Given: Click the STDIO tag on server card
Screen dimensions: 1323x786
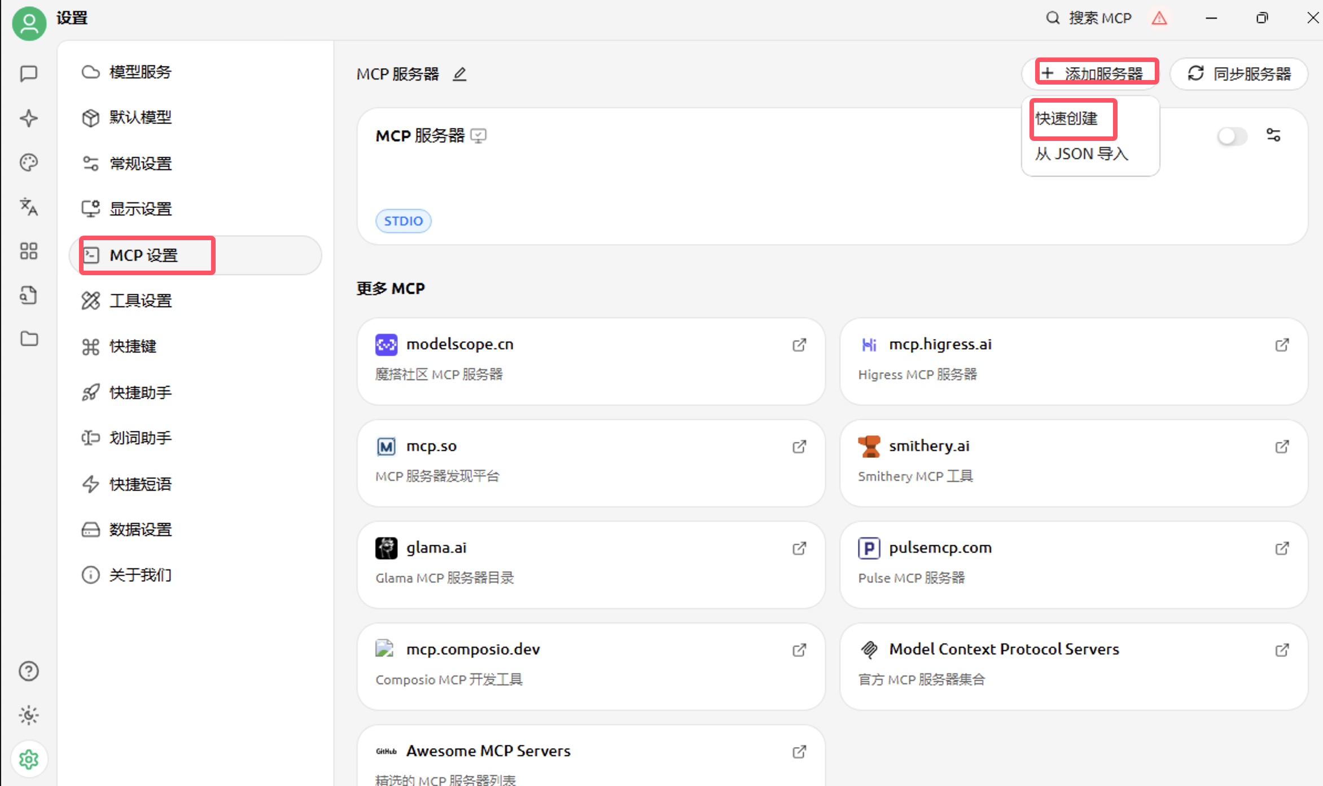Looking at the screenshot, I should pyautogui.click(x=403, y=221).
